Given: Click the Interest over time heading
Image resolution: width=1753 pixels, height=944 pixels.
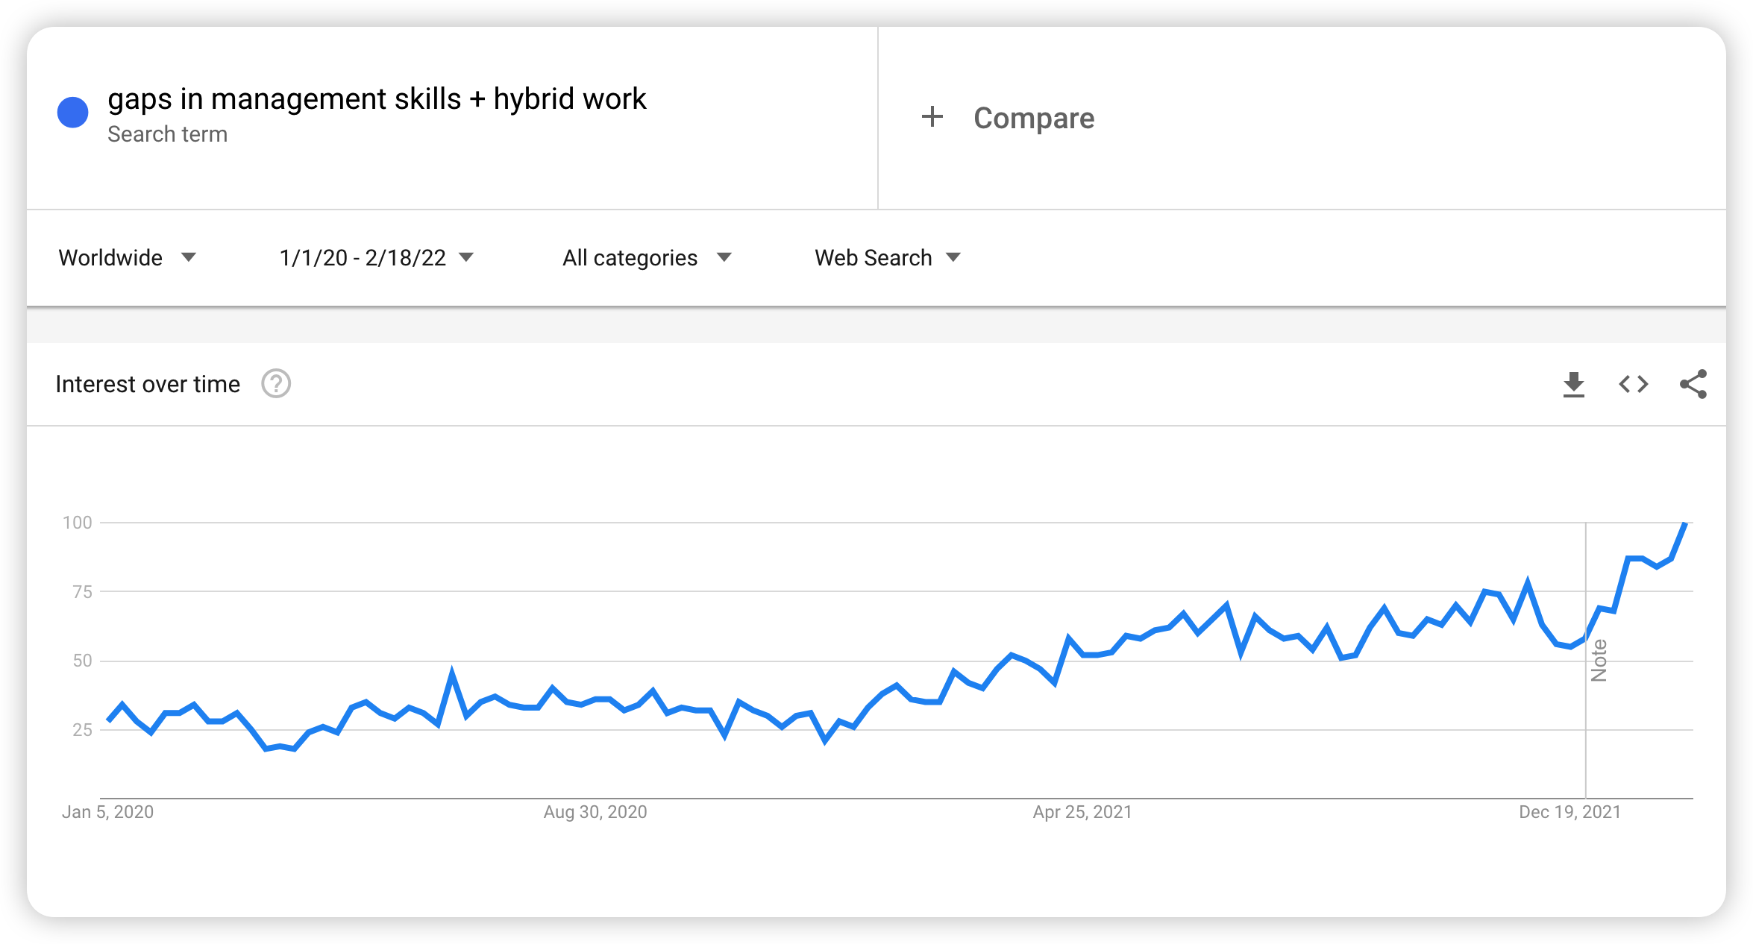Looking at the screenshot, I should tap(148, 385).
